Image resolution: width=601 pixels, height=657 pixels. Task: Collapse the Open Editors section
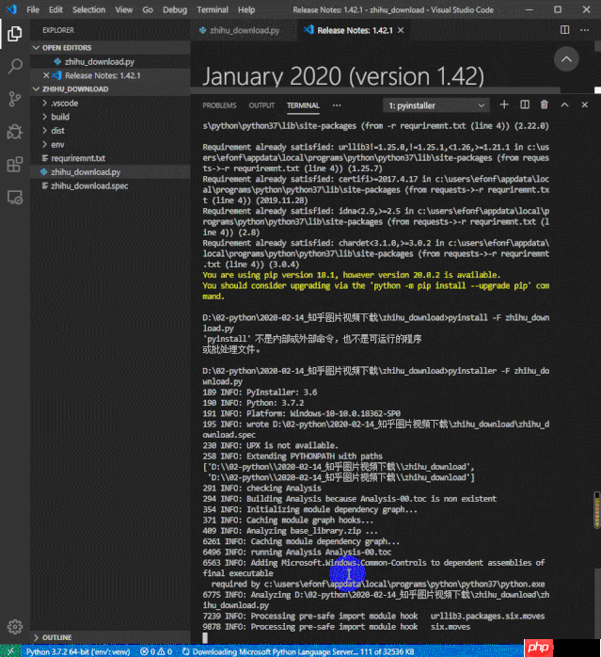pyautogui.click(x=36, y=48)
